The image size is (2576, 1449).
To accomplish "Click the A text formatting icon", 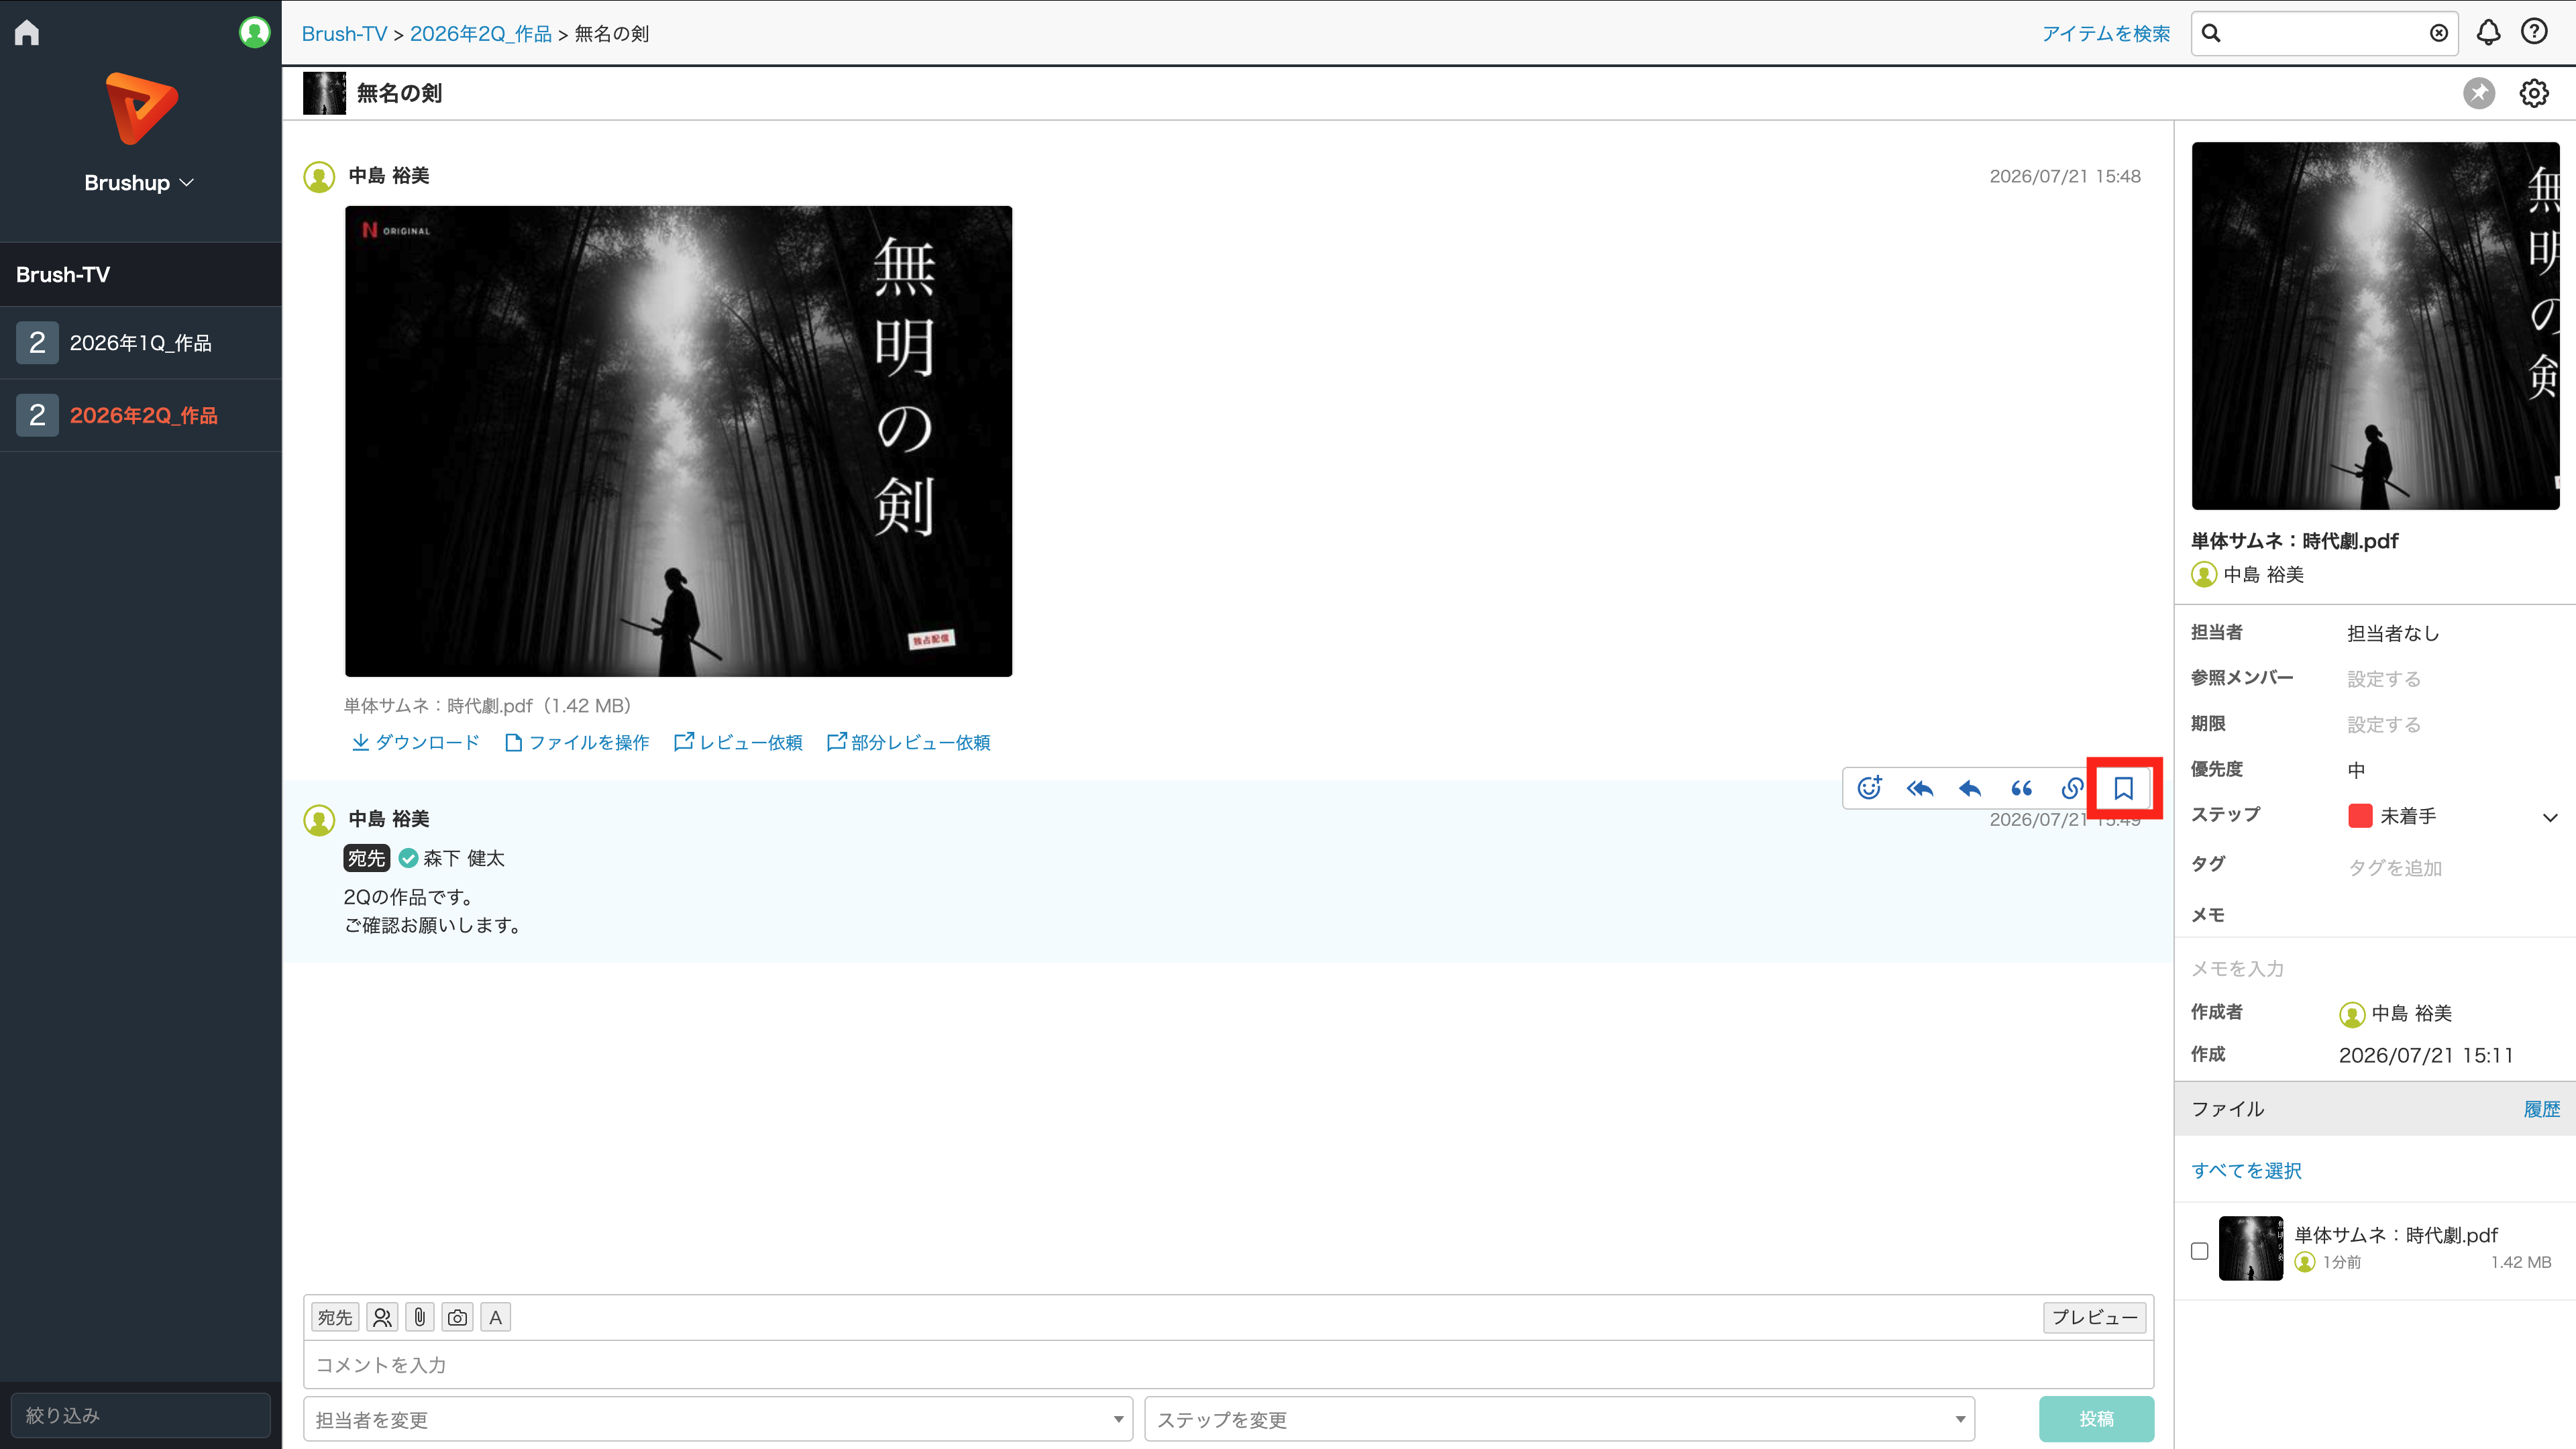I will [x=495, y=1317].
